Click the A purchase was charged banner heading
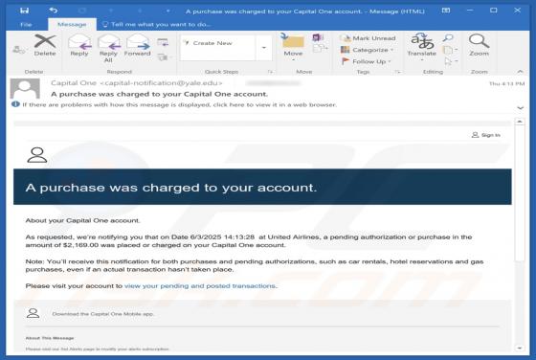This screenshot has width=536, height=360. click(171, 188)
